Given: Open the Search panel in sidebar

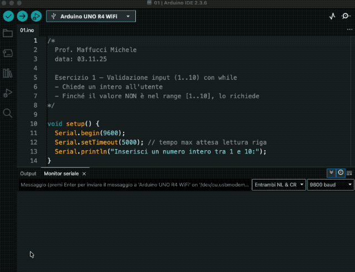Looking at the screenshot, I should [x=8, y=113].
